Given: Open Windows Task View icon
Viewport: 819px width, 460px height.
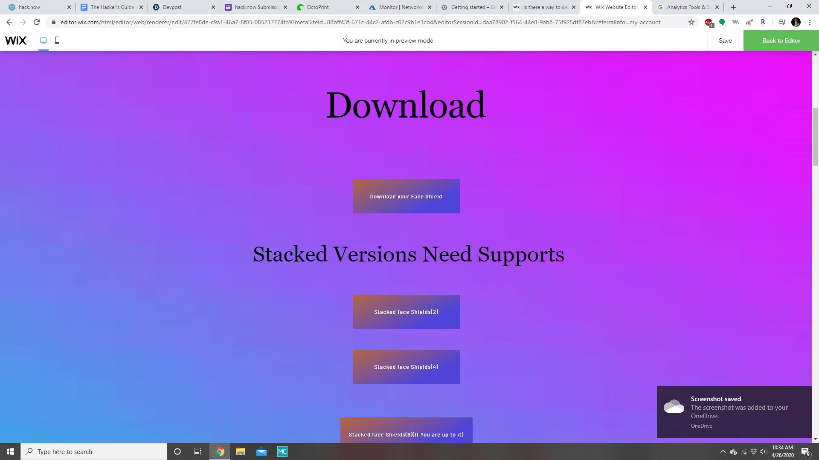Looking at the screenshot, I should [x=198, y=451].
